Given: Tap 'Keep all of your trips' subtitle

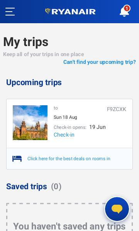Looking at the screenshot, I should 44,54.
